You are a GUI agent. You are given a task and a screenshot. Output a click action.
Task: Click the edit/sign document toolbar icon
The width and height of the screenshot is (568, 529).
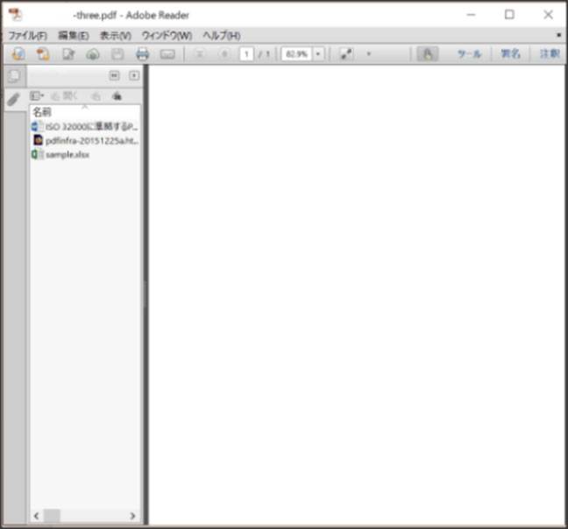(x=68, y=54)
